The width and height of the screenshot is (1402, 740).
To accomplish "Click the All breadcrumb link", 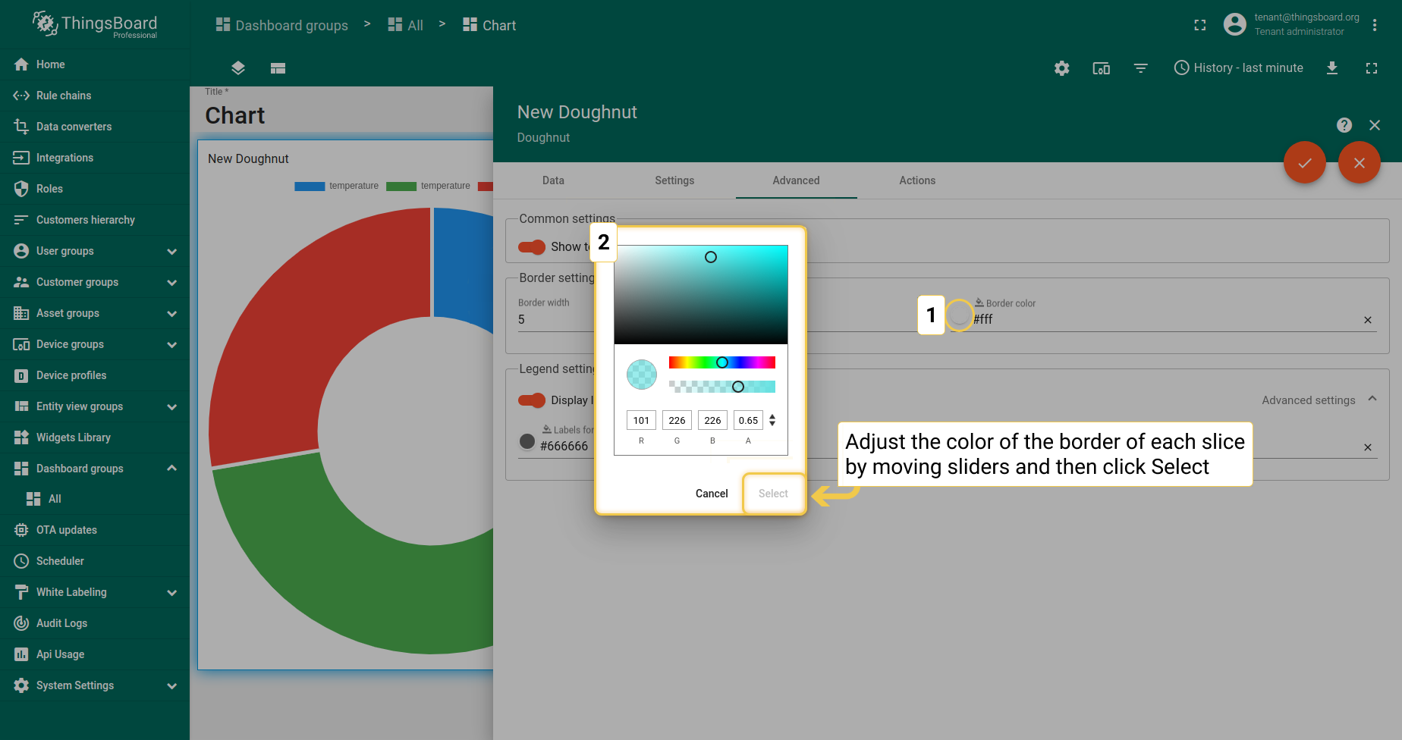I will (406, 25).
